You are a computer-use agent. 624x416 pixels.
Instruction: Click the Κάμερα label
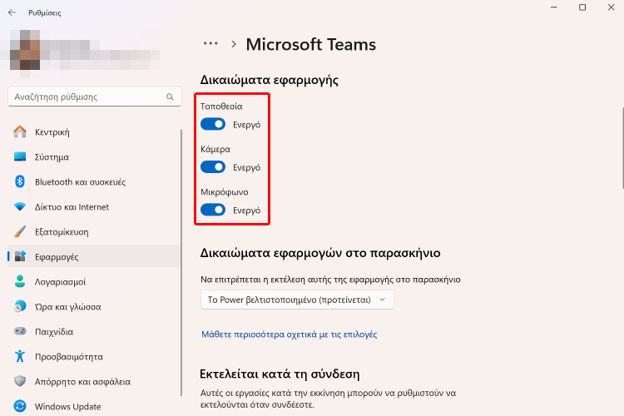[215, 149]
